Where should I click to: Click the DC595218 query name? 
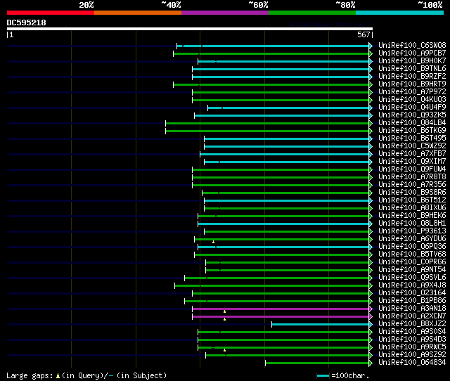26,22
